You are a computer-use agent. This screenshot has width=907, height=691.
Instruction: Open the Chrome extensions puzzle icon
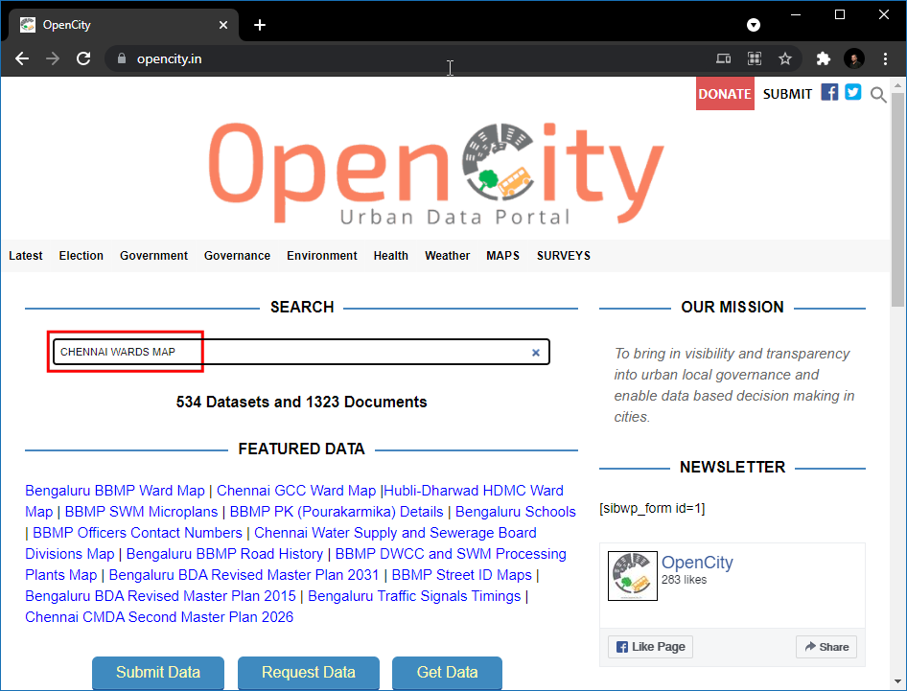point(823,58)
